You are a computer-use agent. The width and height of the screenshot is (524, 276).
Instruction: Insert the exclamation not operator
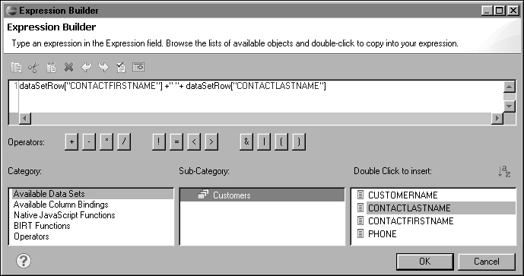click(159, 141)
